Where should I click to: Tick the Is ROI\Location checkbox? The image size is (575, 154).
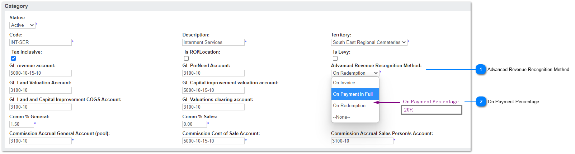(x=186, y=58)
